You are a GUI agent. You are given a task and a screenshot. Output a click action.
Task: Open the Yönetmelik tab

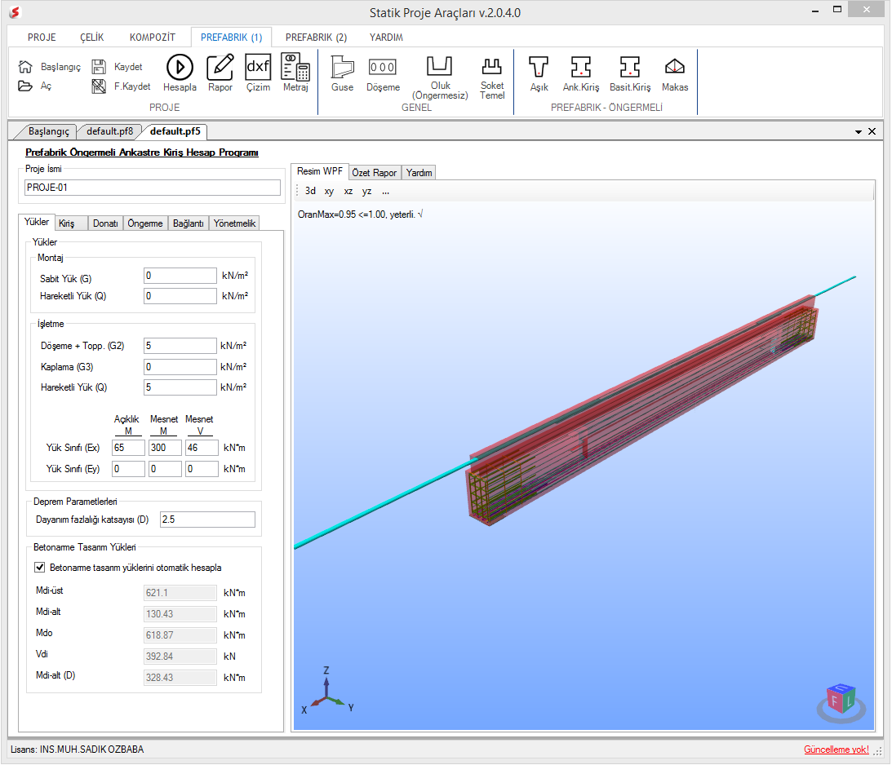234,223
